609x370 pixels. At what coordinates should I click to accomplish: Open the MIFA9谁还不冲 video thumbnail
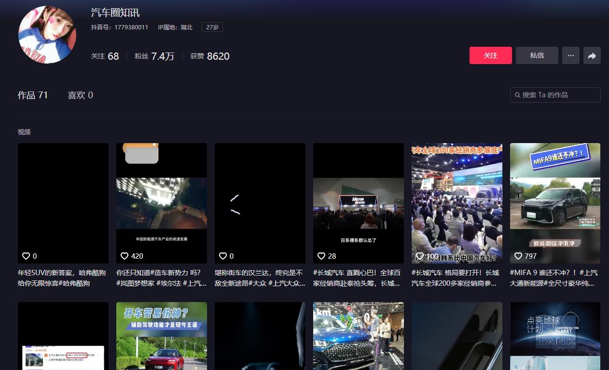pyautogui.click(x=555, y=203)
